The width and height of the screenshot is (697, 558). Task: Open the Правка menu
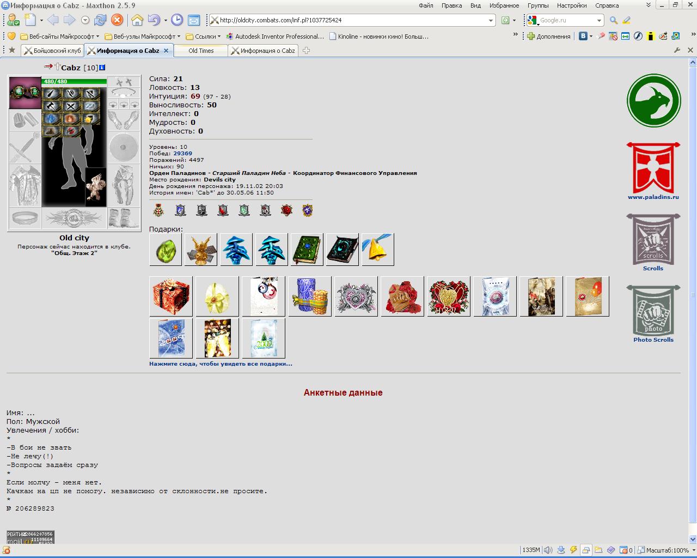[x=451, y=5]
